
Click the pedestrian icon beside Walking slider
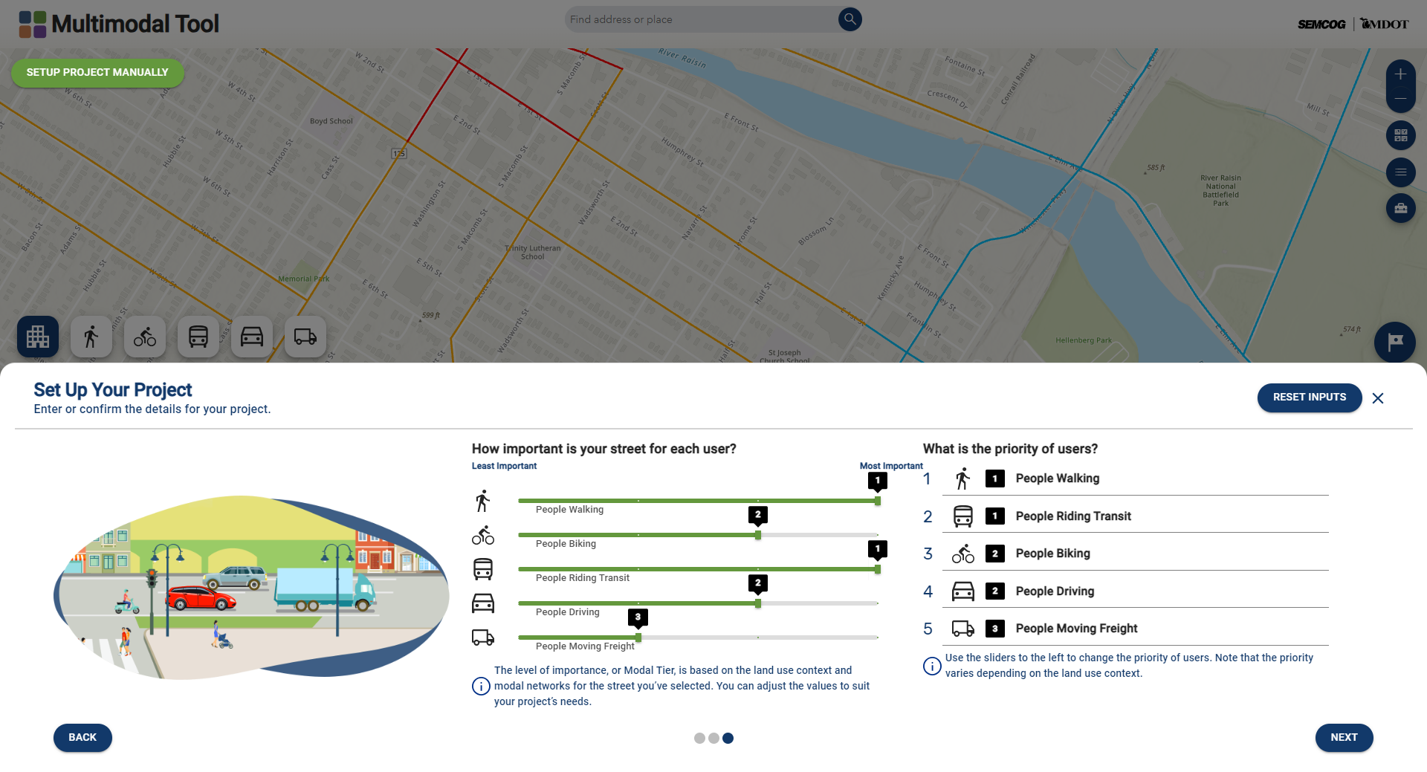483,502
